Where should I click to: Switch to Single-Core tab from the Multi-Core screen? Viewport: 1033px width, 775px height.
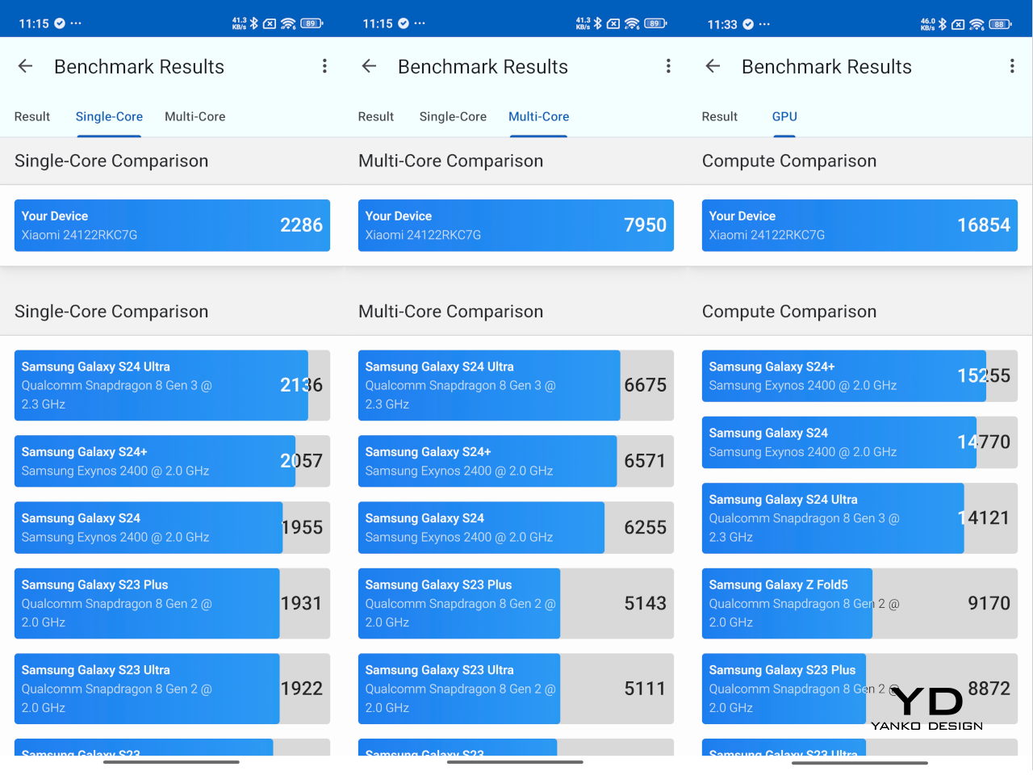coord(453,116)
